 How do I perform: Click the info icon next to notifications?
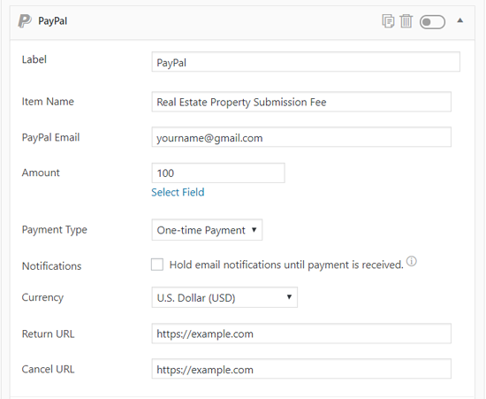tap(411, 261)
